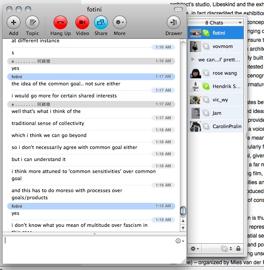Image resolution: width=264 pixels, height=270 pixels.
Task: Toggle the chat Drawer
Action: [x=173, y=23]
